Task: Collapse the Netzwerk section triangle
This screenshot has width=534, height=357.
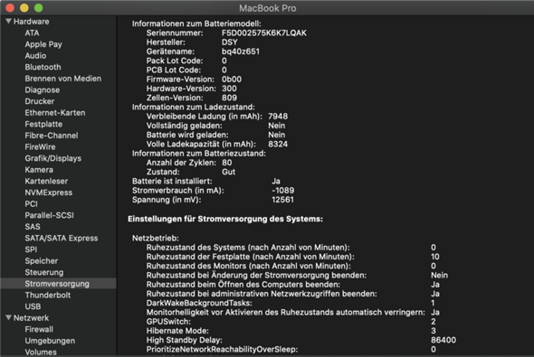Action: click(8, 317)
